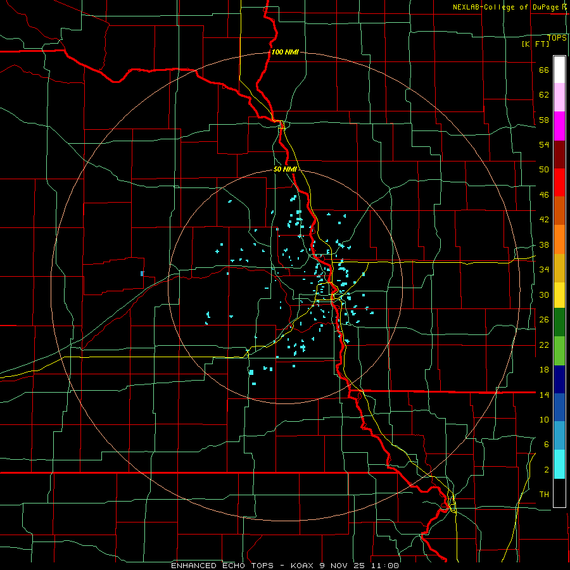Viewport: 570px width, 570px height.
Task: Click the navy blue legend swatch
Action: [x=559, y=379]
